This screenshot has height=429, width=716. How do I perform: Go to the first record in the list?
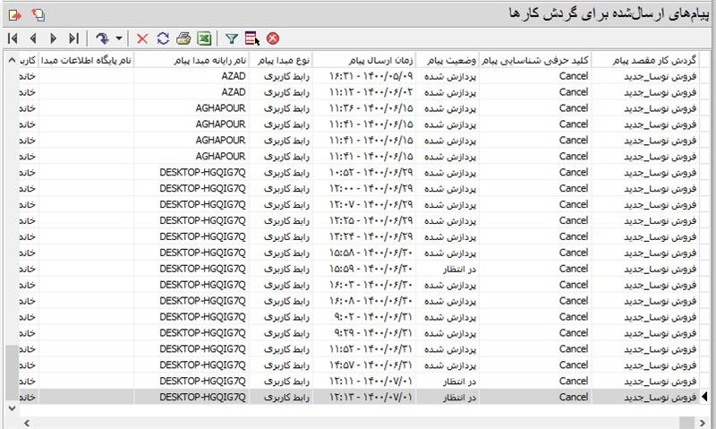click(x=13, y=39)
